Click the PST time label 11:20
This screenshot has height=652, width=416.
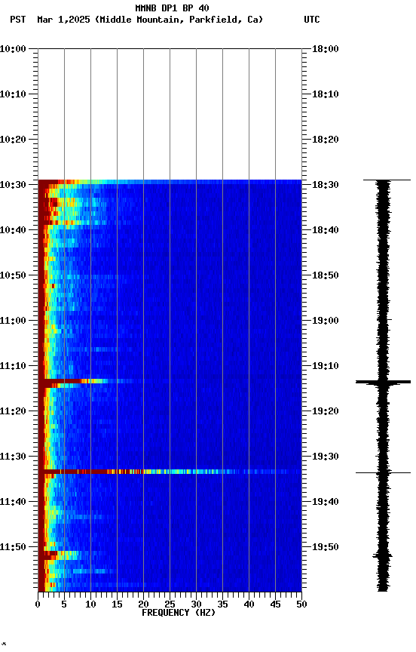[x=13, y=411]
